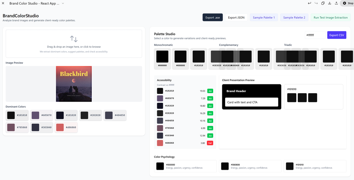Run Test Image Extraction
Screen dimensions: 354x180
[331, 18]
